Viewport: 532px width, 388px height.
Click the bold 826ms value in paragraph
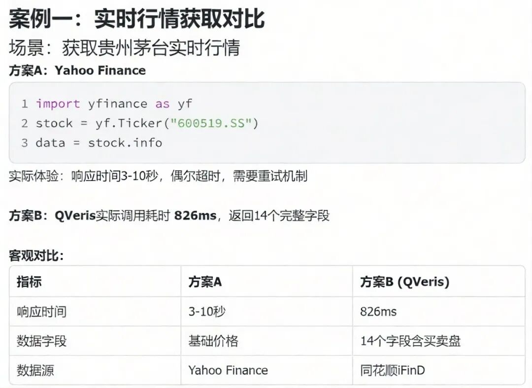click(x=195, y=215)
